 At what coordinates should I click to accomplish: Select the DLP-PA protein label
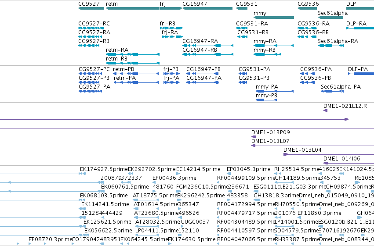(358, 69)
